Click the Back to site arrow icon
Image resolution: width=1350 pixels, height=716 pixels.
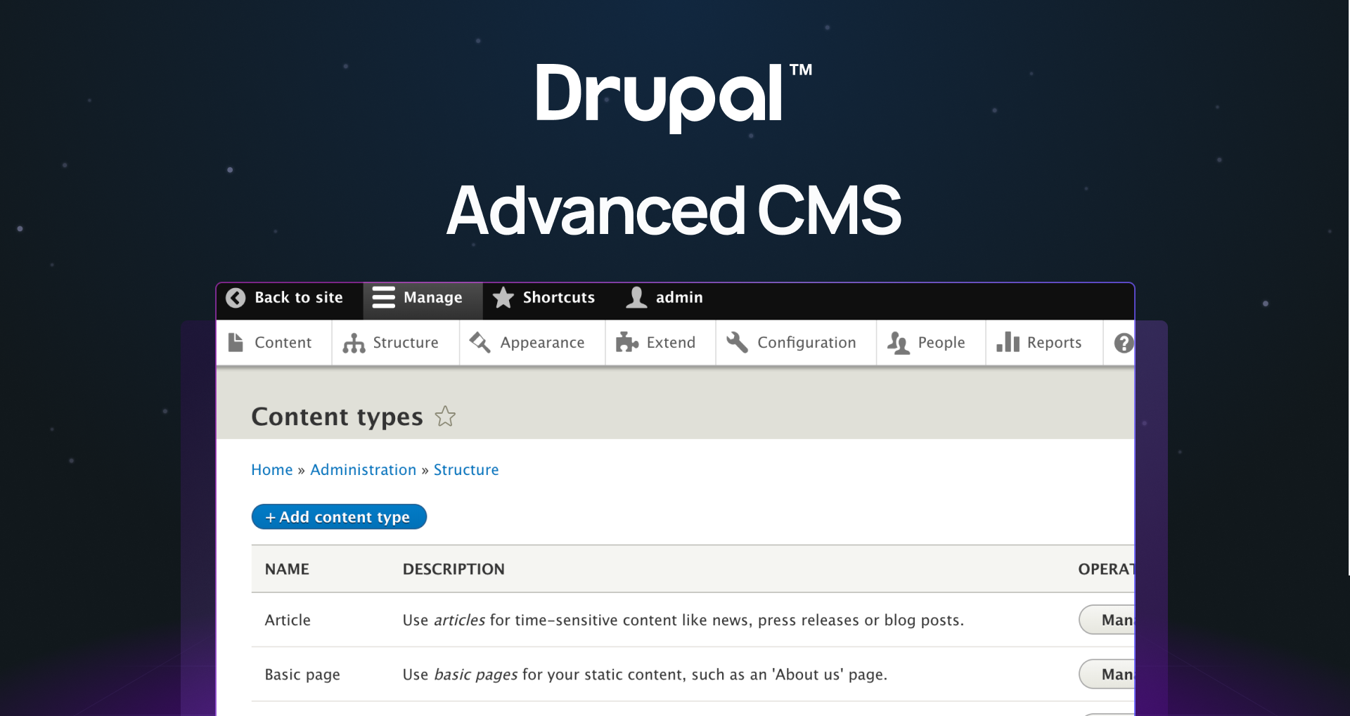[235, 298]
